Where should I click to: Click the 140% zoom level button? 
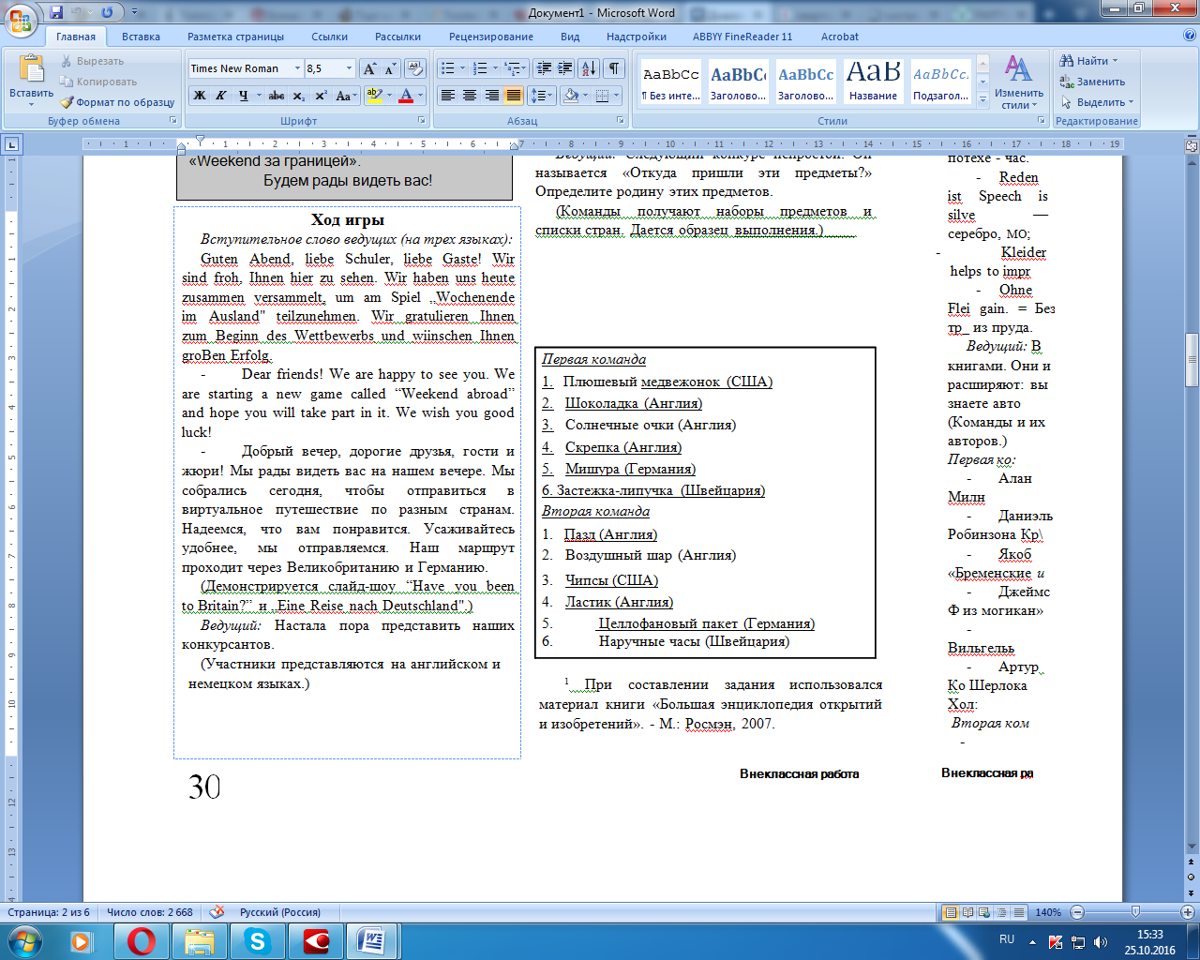1048,912
